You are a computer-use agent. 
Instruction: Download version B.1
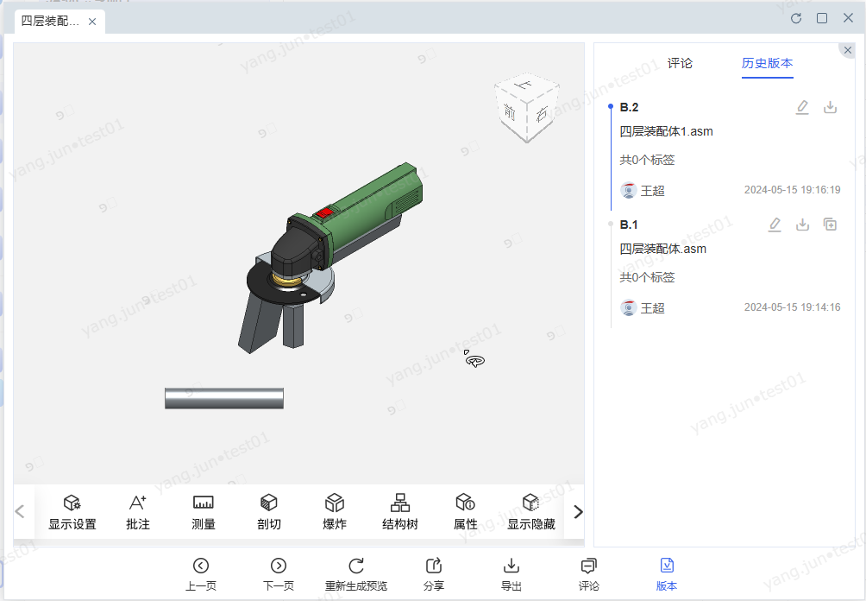802,225
